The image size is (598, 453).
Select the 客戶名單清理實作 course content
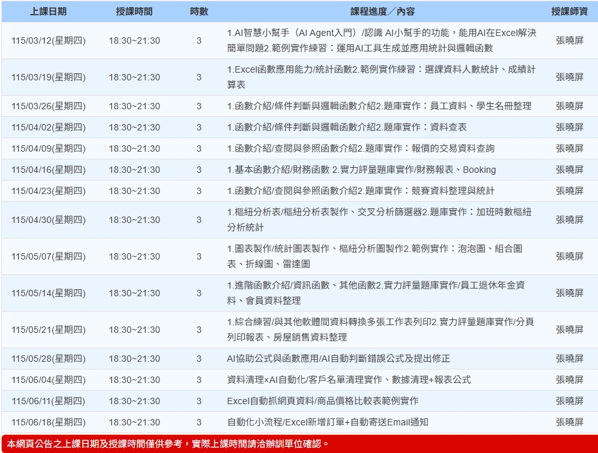[349, 380]
